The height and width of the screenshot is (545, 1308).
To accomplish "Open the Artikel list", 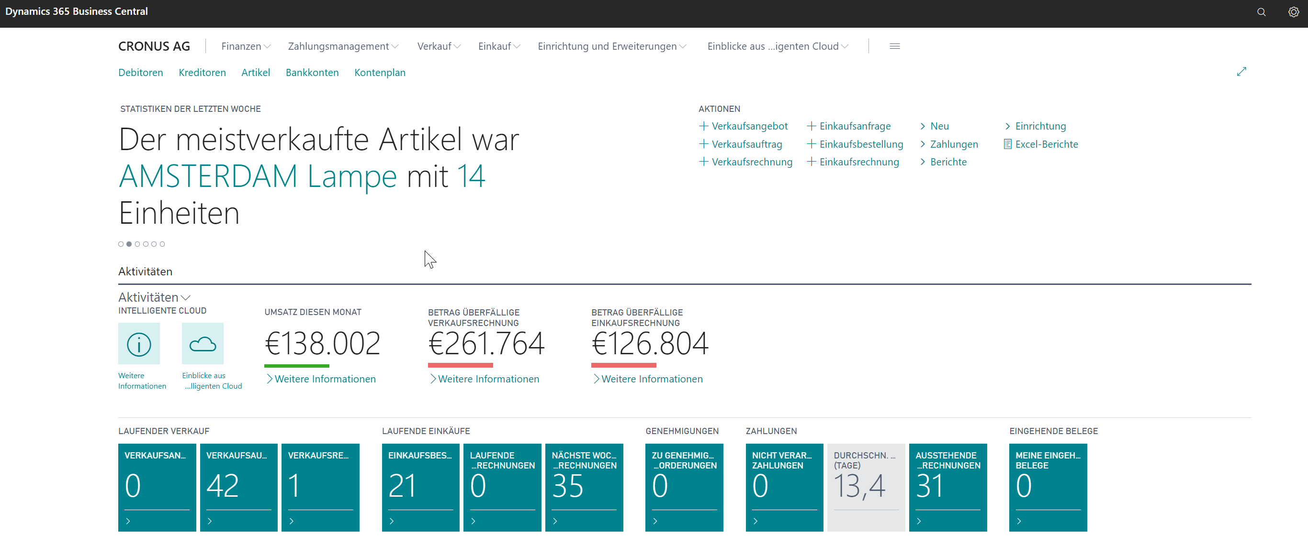I will (x=255, y=73).
